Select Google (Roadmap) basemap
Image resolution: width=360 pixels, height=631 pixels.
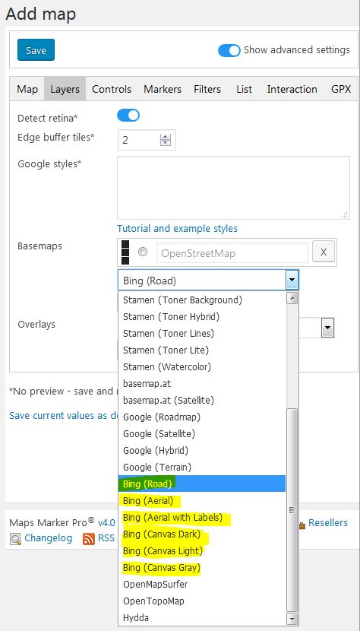pyautogui.click(x=202, y=417)
